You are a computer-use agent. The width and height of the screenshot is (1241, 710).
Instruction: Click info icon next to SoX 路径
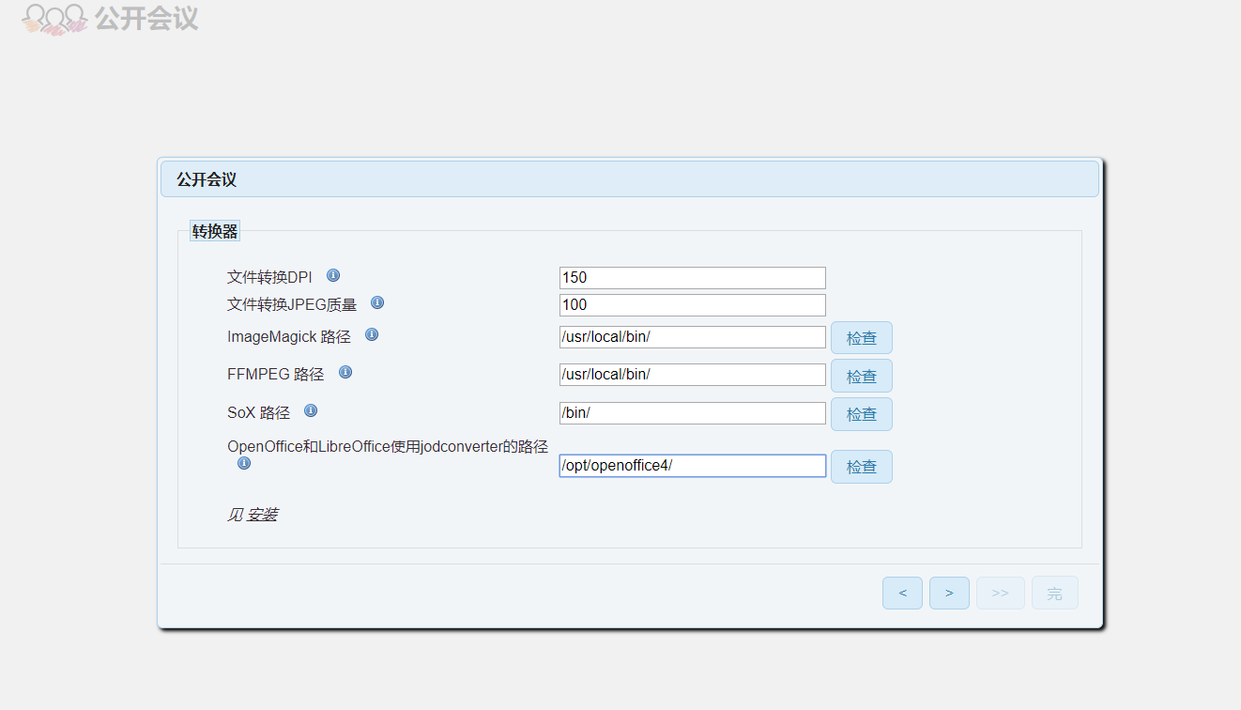click(x=311, y=411)
